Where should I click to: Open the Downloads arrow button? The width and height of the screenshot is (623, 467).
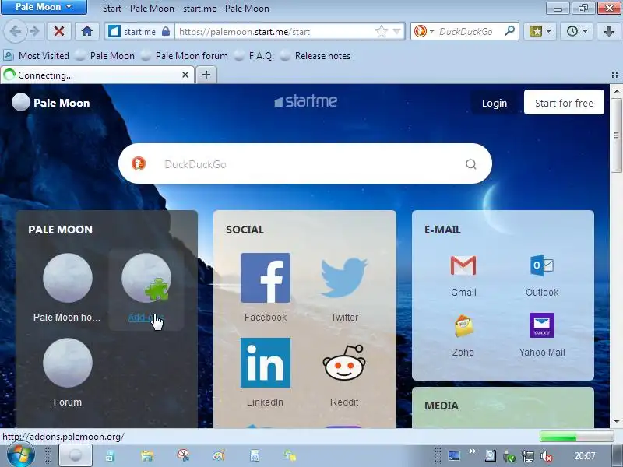coord(608,31)
